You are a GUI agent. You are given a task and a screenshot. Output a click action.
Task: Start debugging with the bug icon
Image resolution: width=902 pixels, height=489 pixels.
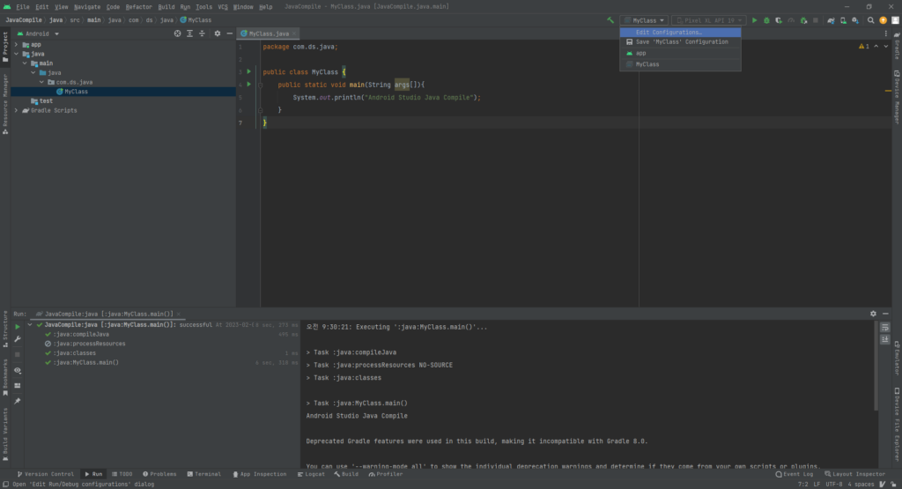pos(767,20)
